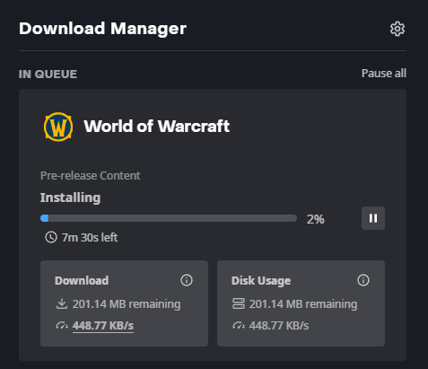This screenshot has height=369, width=428.
Task: Click the IN QUEUE section header
Action: click(48, 75)
